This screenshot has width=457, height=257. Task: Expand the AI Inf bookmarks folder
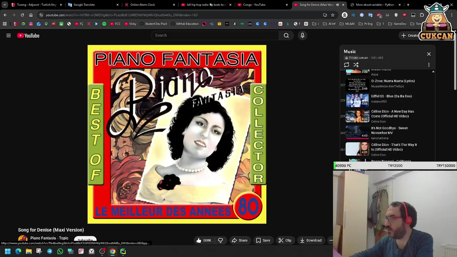329,24
